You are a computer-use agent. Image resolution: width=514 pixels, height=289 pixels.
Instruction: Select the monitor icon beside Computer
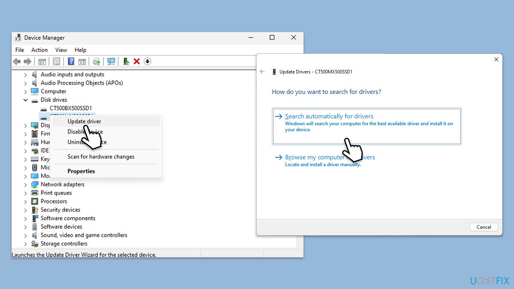click(x=35, y=92)
